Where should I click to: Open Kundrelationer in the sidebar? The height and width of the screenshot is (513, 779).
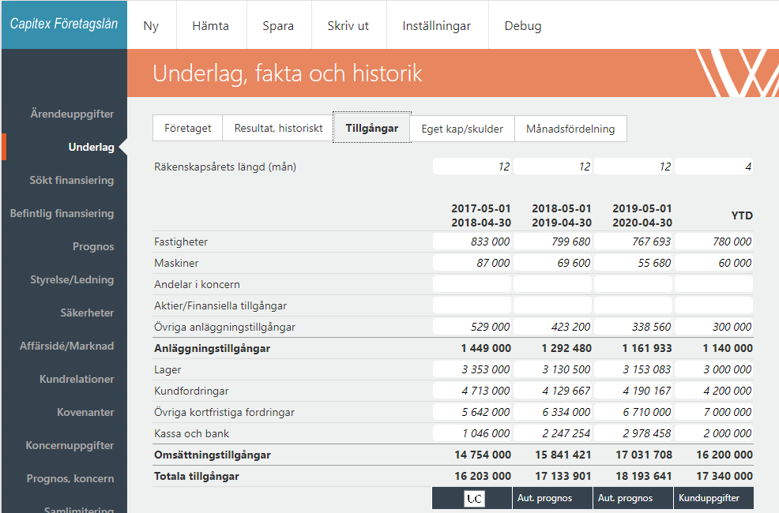(x=77, y=379)
